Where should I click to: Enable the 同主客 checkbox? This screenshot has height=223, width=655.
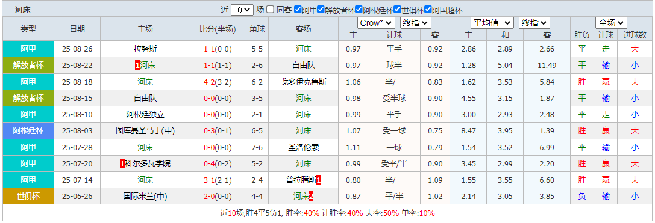[271, 10]
